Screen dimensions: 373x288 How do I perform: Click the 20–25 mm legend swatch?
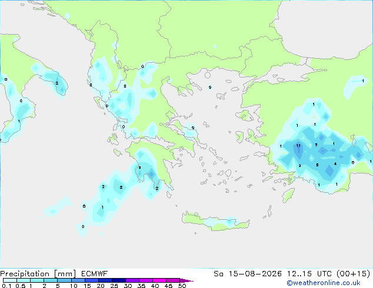[x=105, y=280]
